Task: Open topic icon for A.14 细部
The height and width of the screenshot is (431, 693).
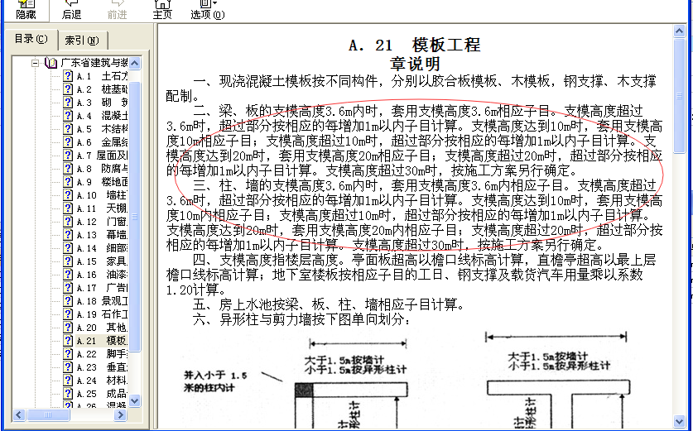Action: pos(68,248)
